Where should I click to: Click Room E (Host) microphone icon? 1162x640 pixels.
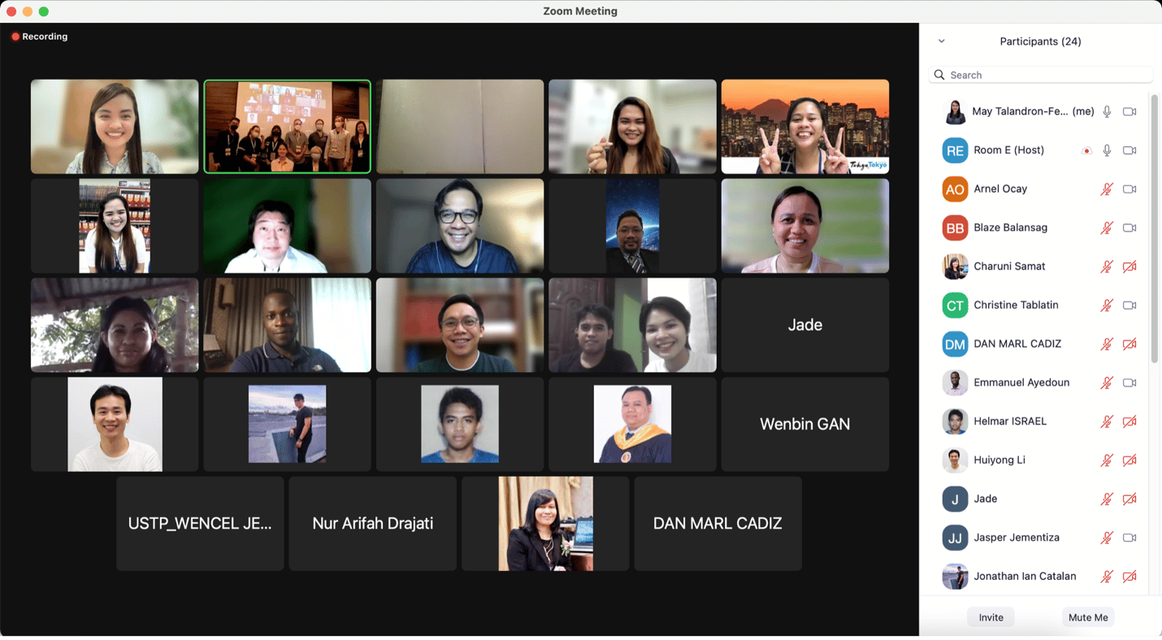(1107, 150)
